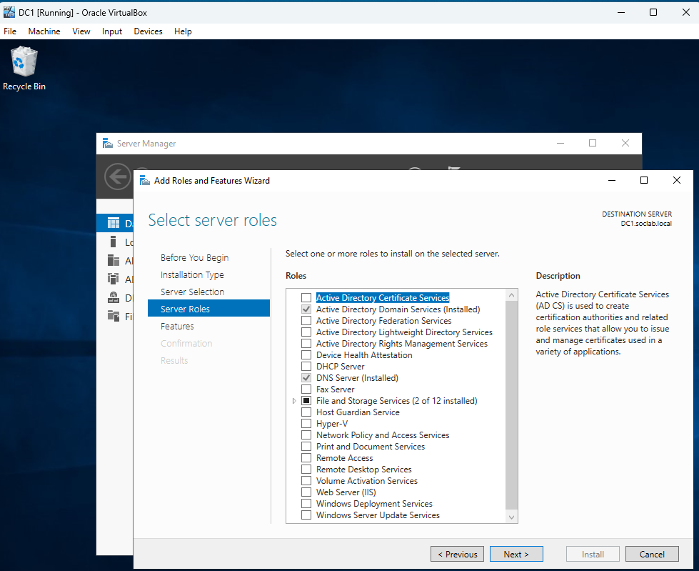Open the File and Storage Services icon in the Server Manager sidebar
This screenshot has width=699, height=571.
tap(114, 316)
